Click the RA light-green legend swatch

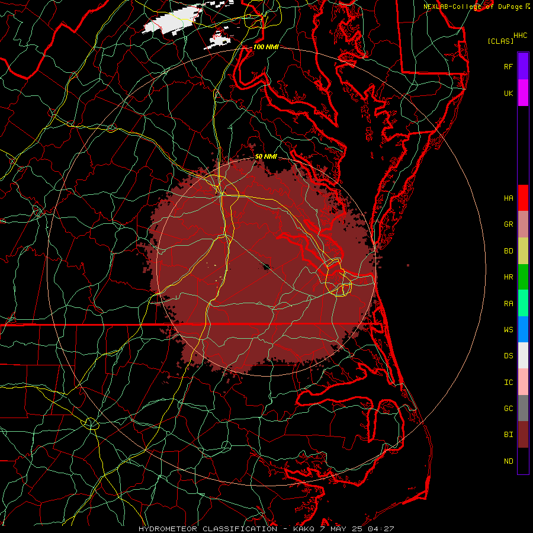tap(523, 303)
